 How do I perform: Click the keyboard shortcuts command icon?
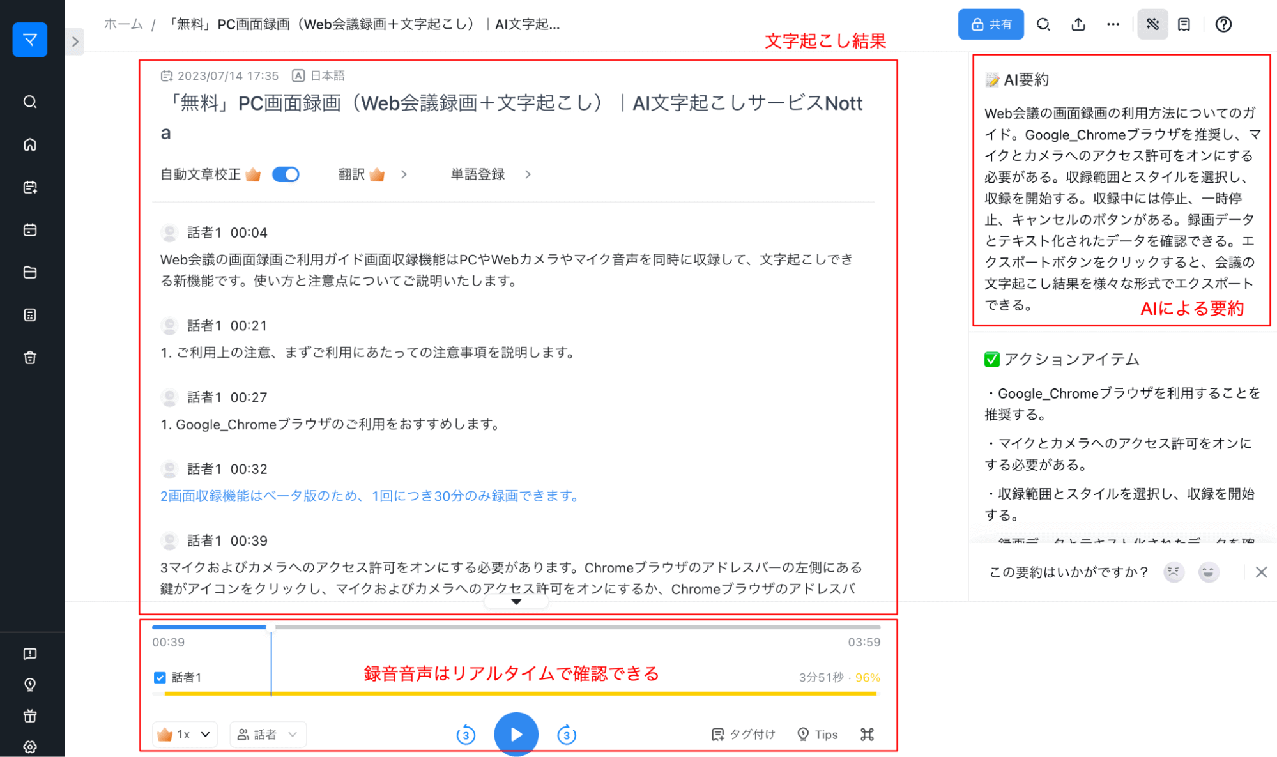coord(867,735)
